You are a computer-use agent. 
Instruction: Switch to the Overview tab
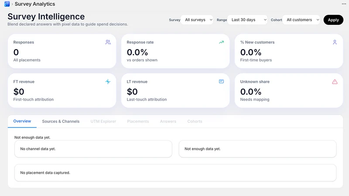tap(22, 121)
